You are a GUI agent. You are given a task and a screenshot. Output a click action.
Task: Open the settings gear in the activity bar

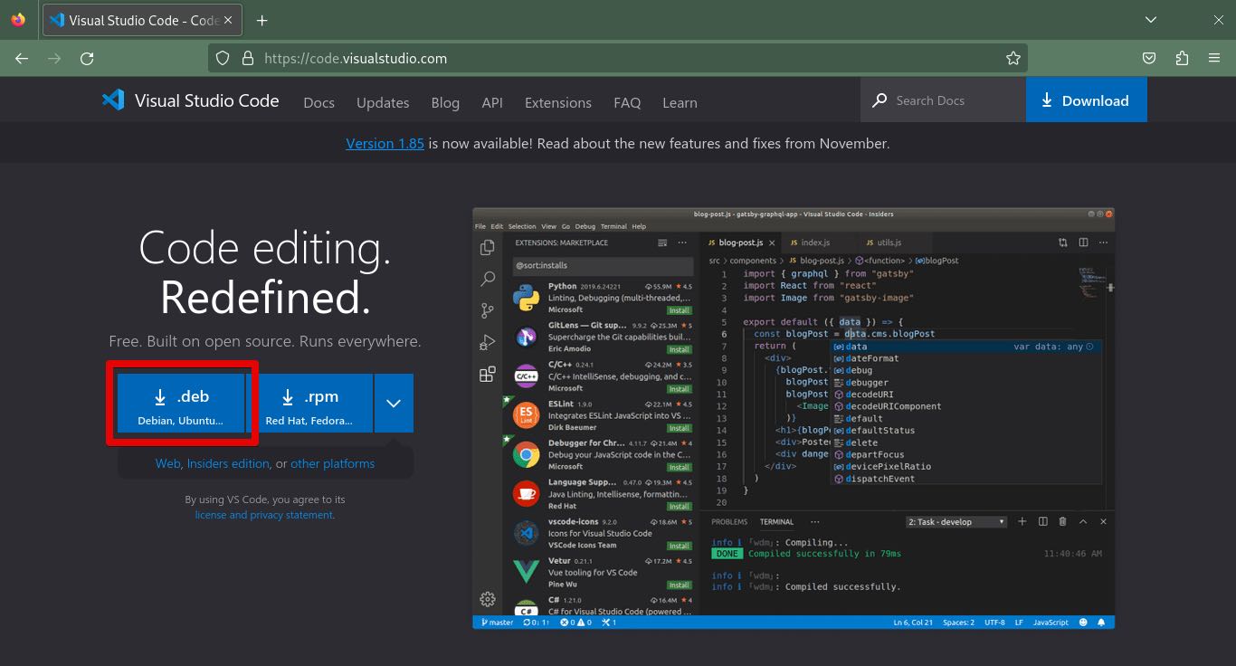pyautogui.click(x=488, y=599)
